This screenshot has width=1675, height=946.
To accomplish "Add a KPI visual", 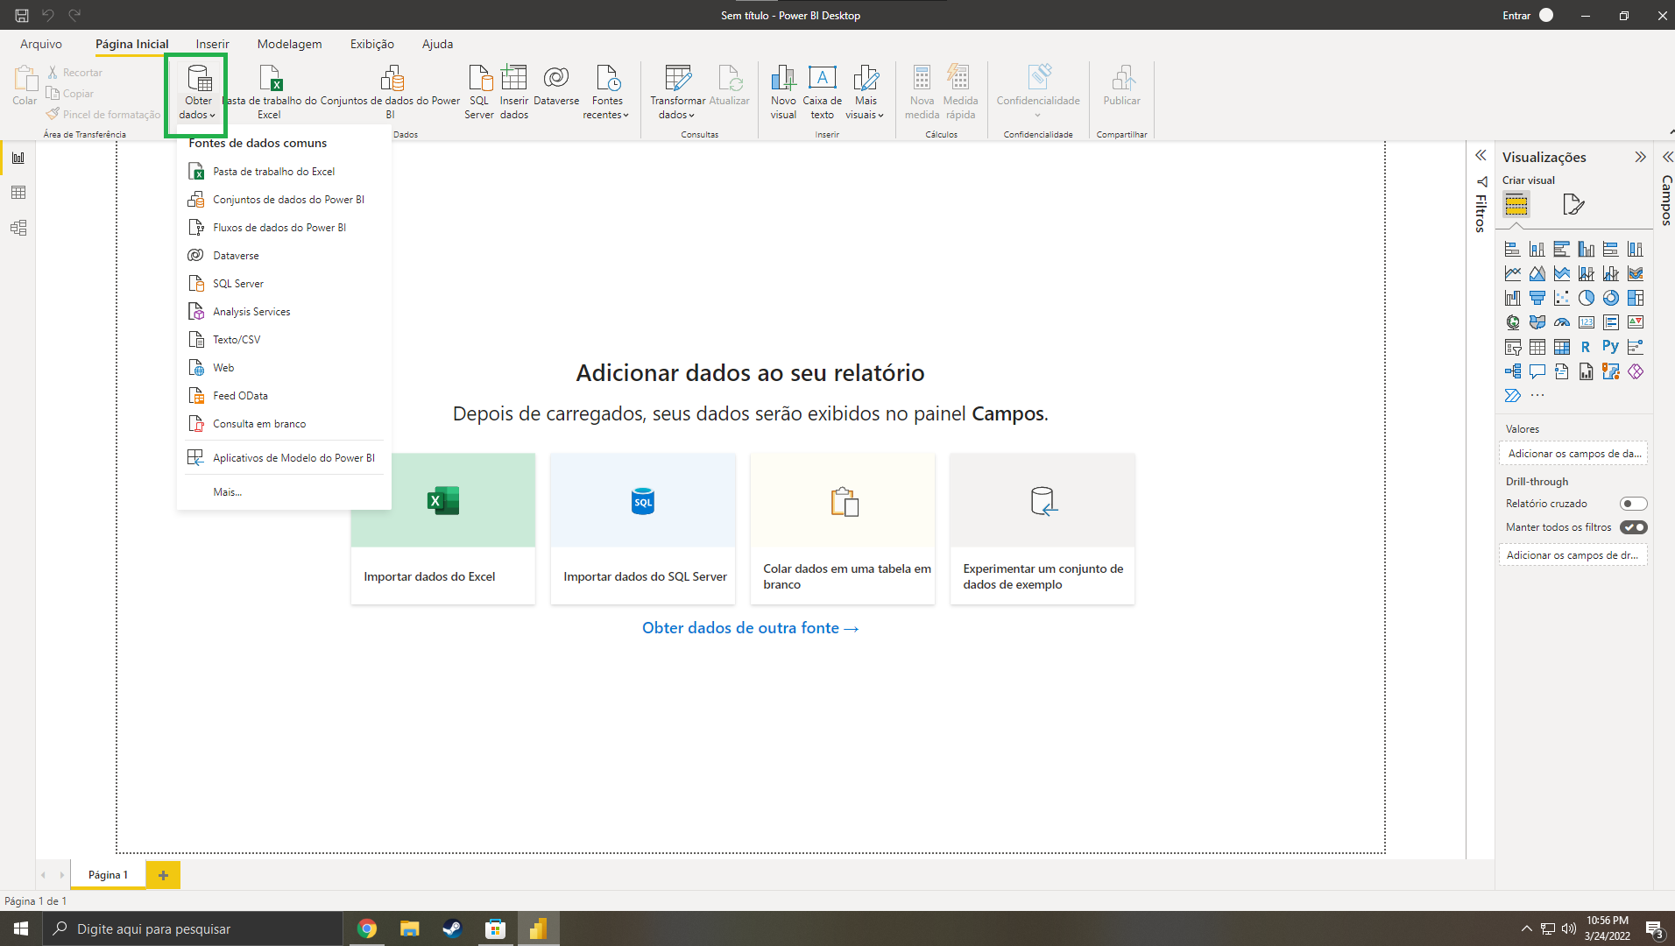I will (1636, 323).
